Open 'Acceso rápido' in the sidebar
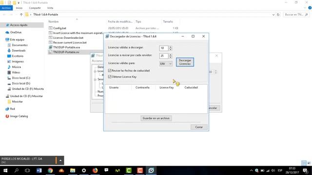 tap(19, 25)
